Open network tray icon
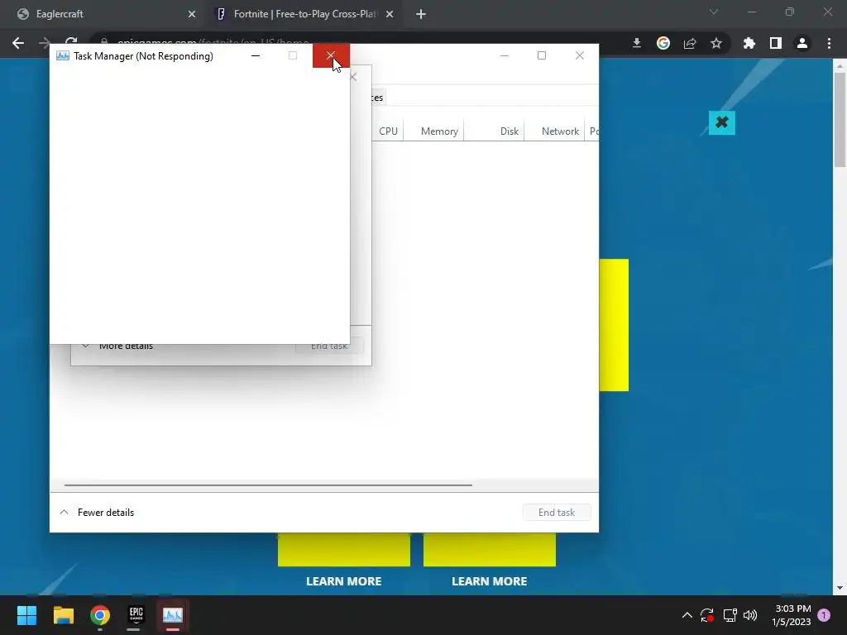847x635 pixels. tap(730, 615)
